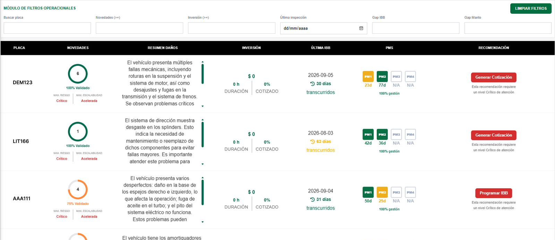Click the novedades ring showing 1

pyautogui.click(x=78, y=131)
